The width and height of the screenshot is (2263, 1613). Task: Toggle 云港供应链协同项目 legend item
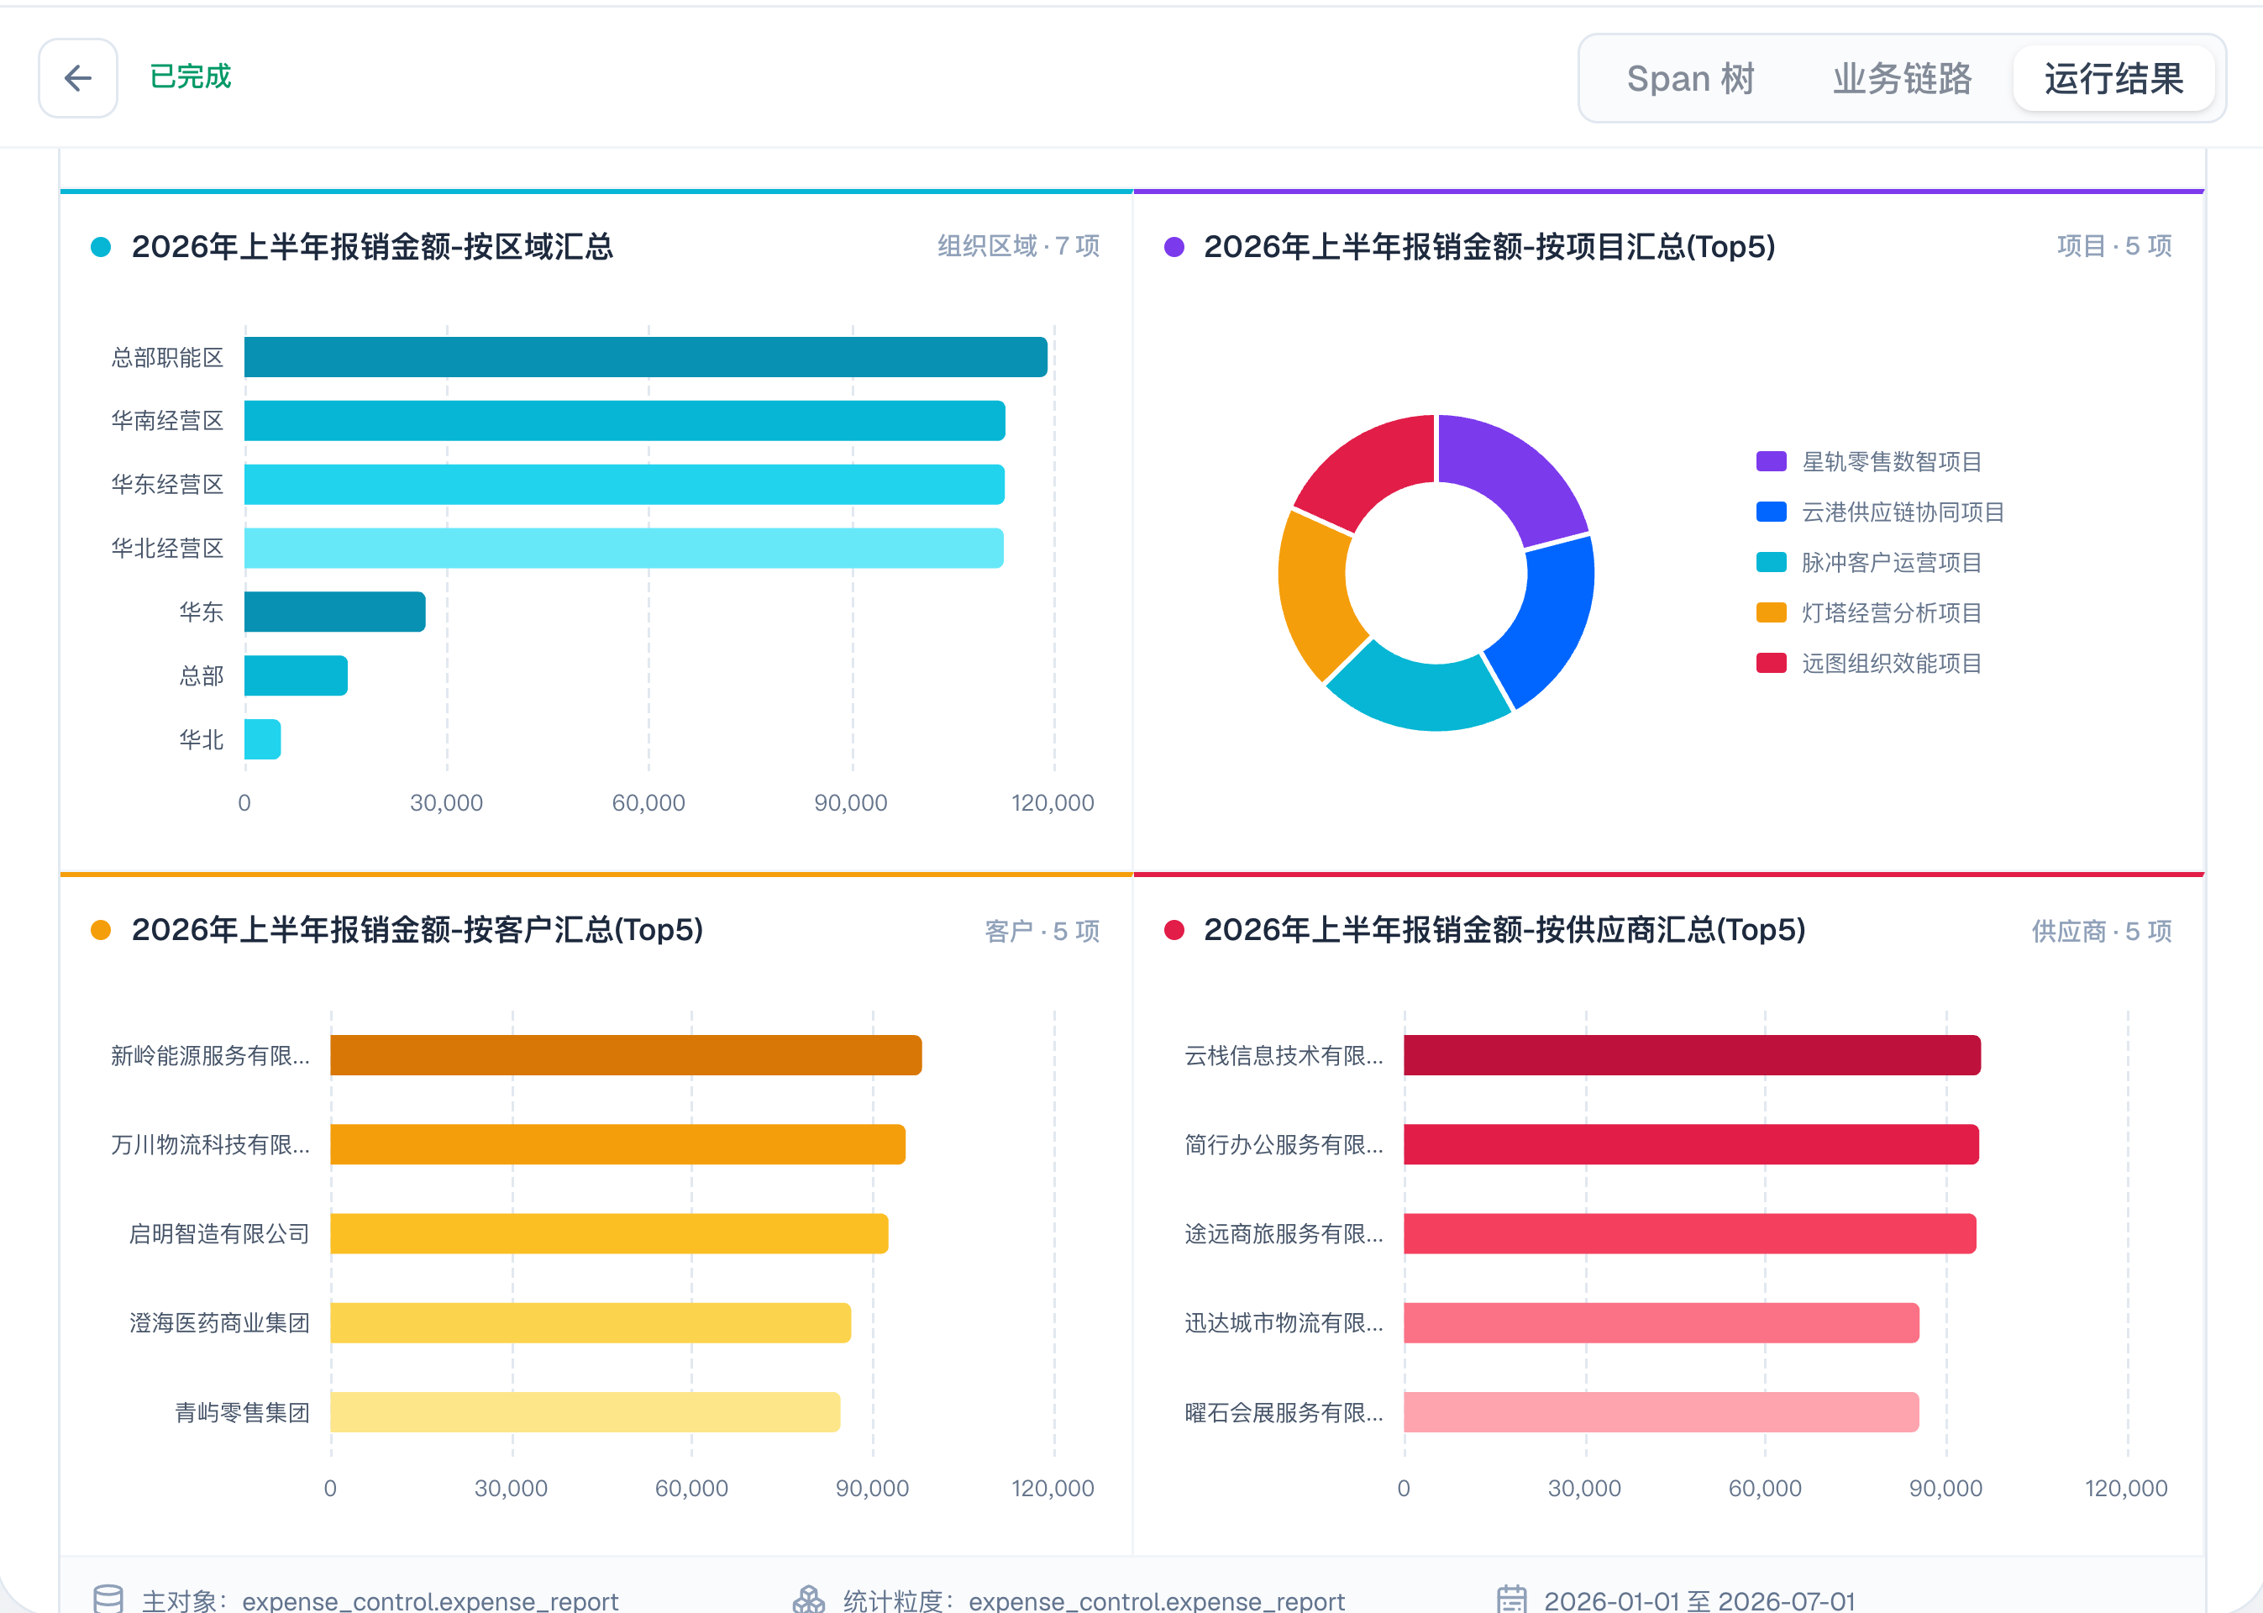[x=1880, y=512]
